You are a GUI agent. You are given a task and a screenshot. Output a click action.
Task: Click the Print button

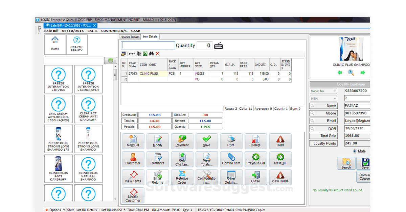231,141
